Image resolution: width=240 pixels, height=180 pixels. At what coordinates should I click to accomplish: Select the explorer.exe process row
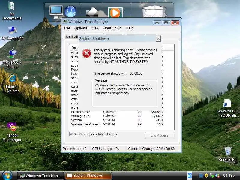[x=117, y=112]
